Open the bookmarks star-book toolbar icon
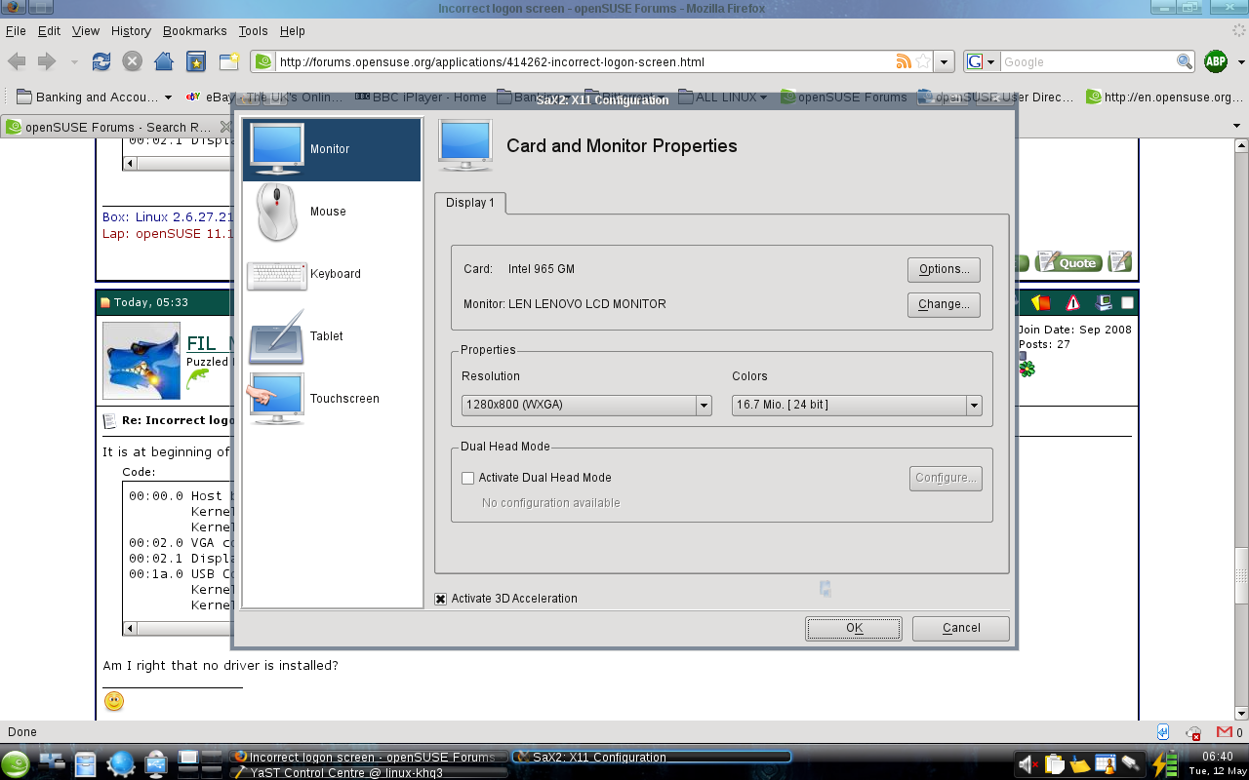 196,61
